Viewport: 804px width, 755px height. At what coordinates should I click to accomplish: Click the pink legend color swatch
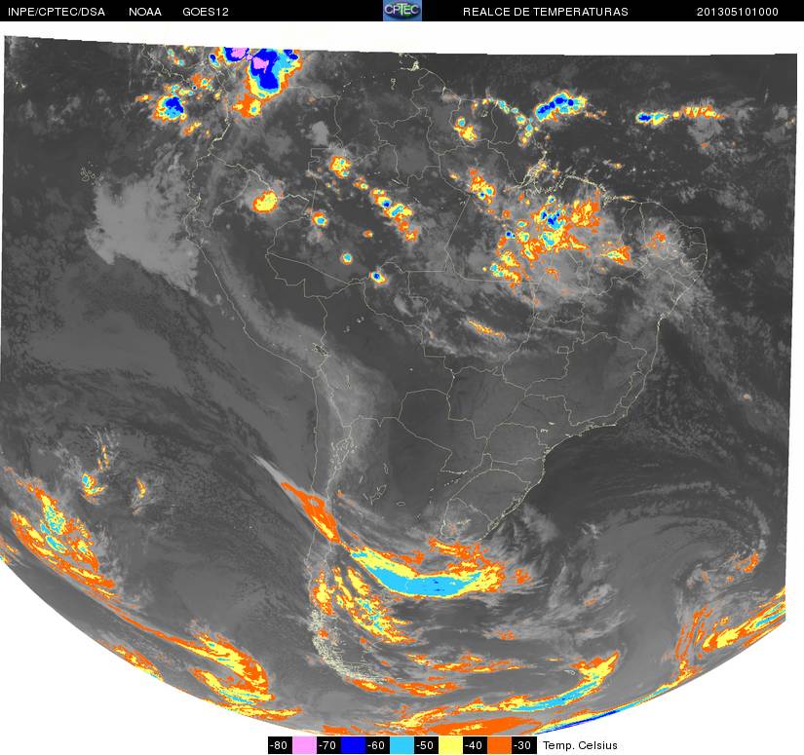[x=304, y=745]
